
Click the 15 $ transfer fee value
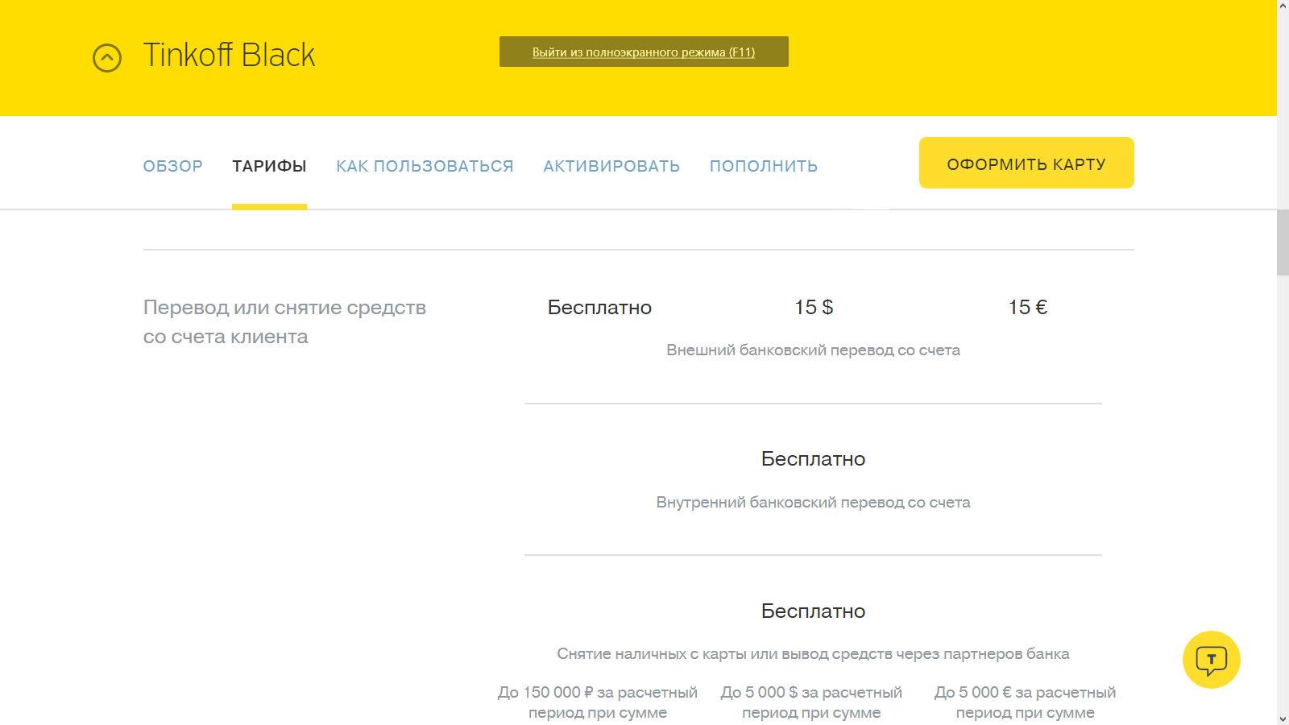pos(814,308)
